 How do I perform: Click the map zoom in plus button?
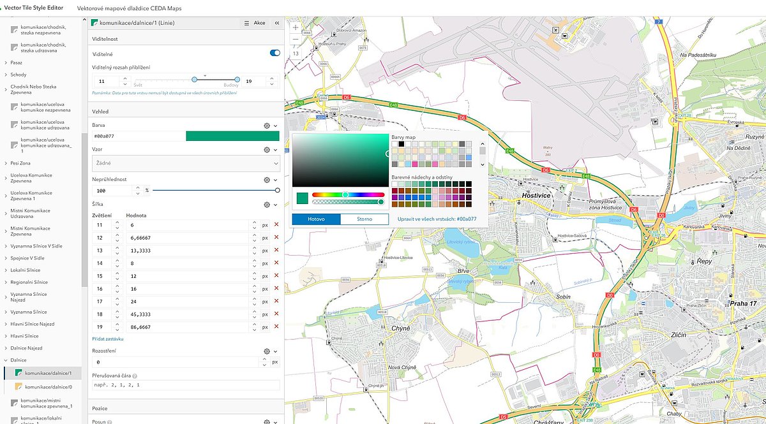pyautogui.click(x=296, y=28)
